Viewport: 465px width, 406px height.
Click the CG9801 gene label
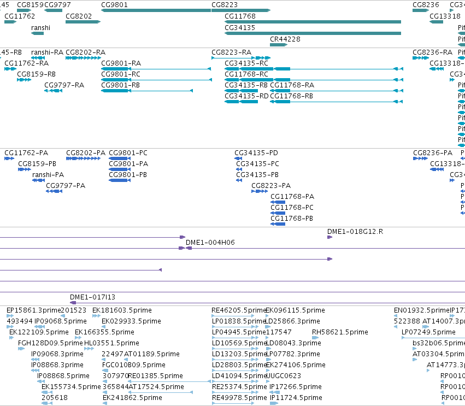(x=114, y=5)
